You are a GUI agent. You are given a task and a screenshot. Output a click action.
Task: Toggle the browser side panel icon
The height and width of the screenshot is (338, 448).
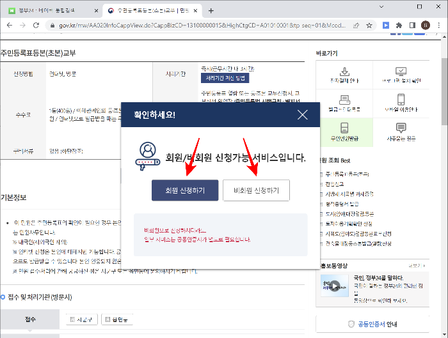[412, 26]
